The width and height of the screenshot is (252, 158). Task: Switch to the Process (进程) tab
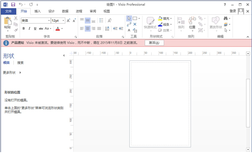[79, 11]
